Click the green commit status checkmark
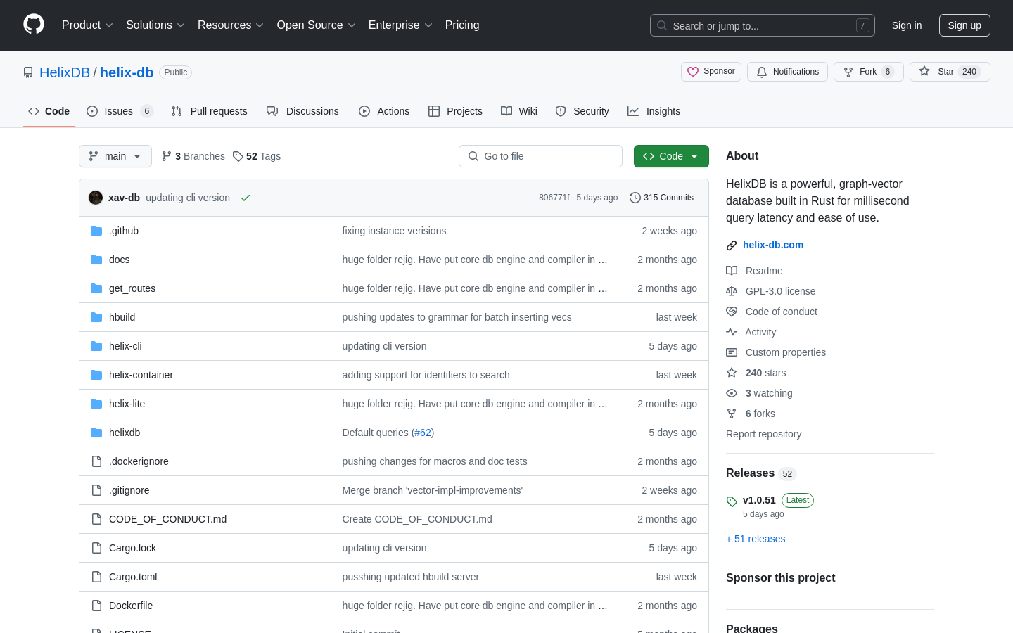1013x633 pixels. click(246, 198)
